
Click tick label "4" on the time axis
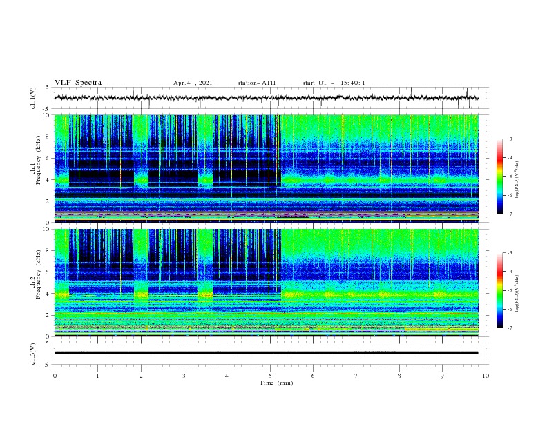click(227, 376)
